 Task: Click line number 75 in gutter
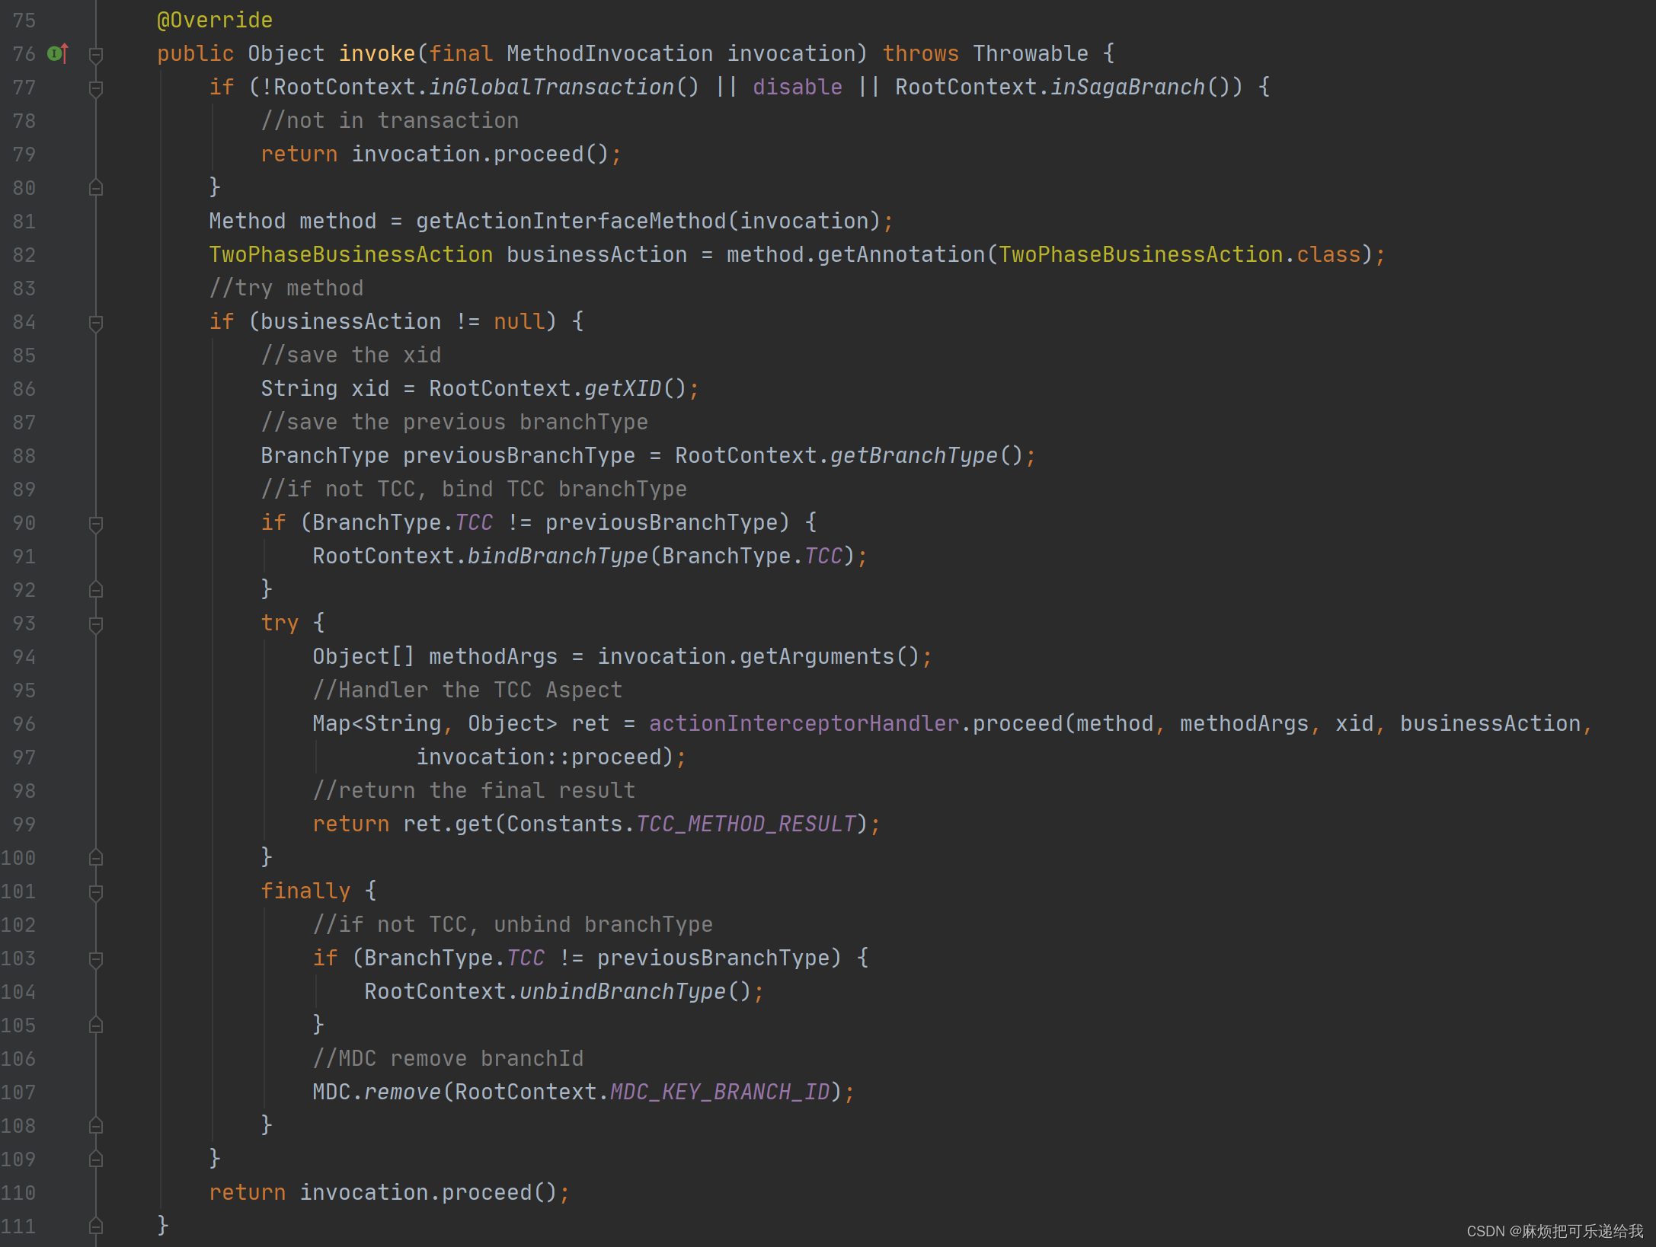pos(24,21)
